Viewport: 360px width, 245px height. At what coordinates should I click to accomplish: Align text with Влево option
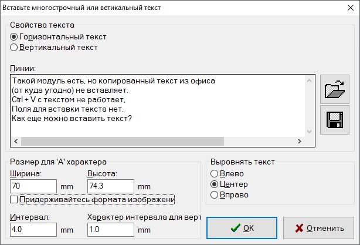click(214, 173)
